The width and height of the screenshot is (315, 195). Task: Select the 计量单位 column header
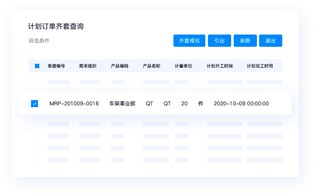point(183,66)
